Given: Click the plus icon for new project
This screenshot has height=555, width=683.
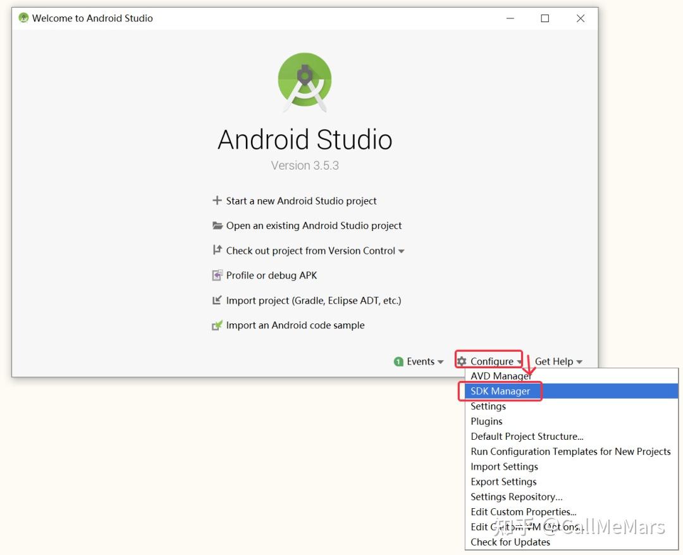Looking at the screenshot, I should [x=217, y=201].
